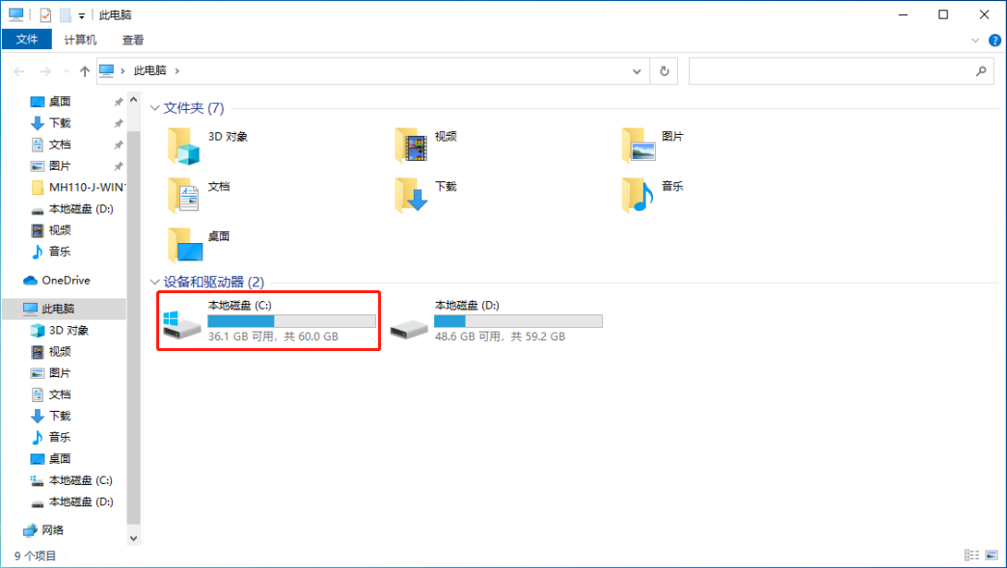Open the 3D 对象 folder icon
This screenshot has width=1007, height=568.
pyautogui.click(x=183, y=146)
